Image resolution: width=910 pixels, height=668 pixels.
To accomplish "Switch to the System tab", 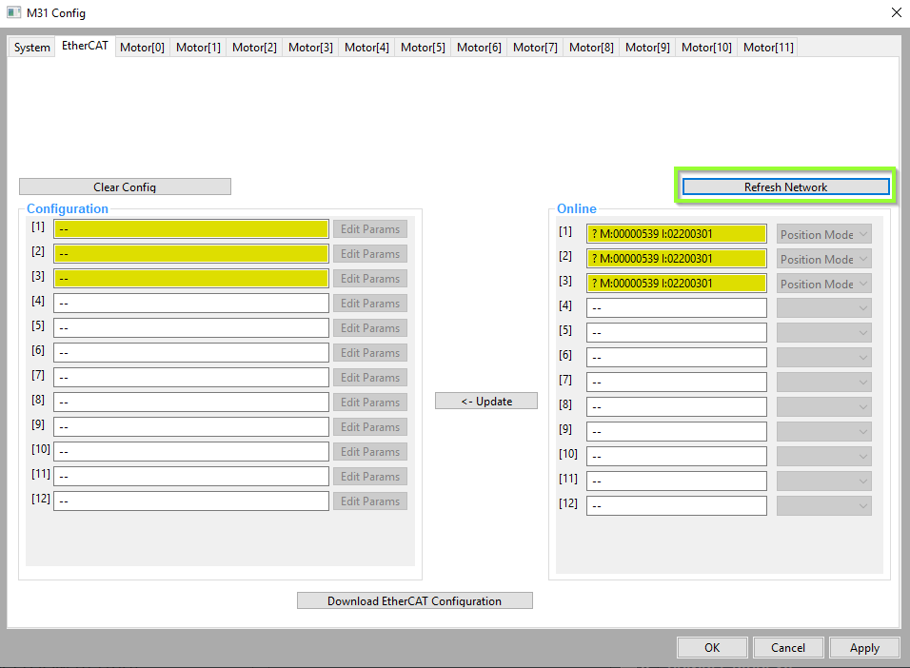I will [x=32, y=47].
